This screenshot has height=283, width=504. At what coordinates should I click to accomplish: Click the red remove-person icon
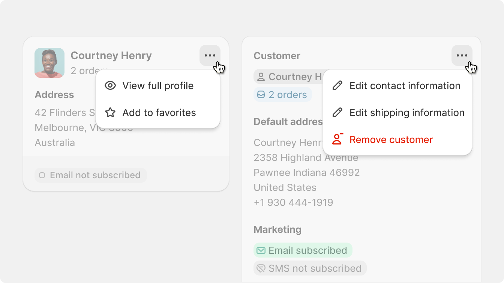point(337,140)
